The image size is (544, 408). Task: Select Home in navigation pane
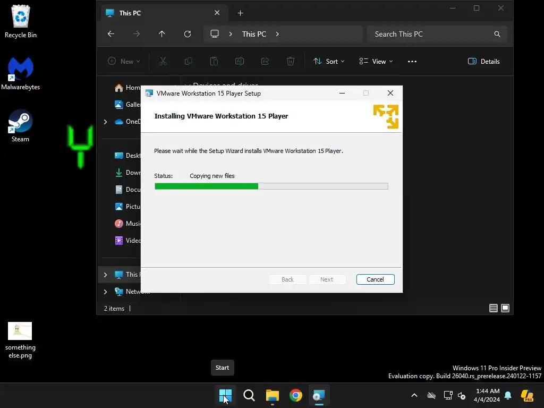click(x=127, y=88)
